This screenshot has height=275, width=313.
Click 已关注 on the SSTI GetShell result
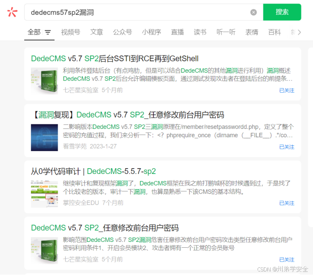click(x=287, y=90)
